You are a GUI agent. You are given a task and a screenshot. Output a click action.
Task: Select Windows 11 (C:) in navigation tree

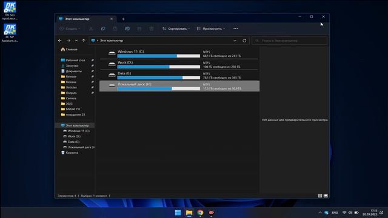click(x=76, y=131)
